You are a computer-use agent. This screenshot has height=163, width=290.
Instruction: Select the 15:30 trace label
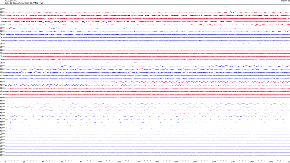(2, 107)
